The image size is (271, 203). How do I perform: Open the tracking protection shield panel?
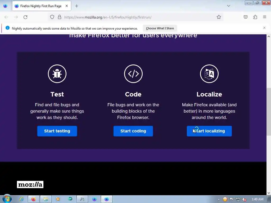pos(52,17)
